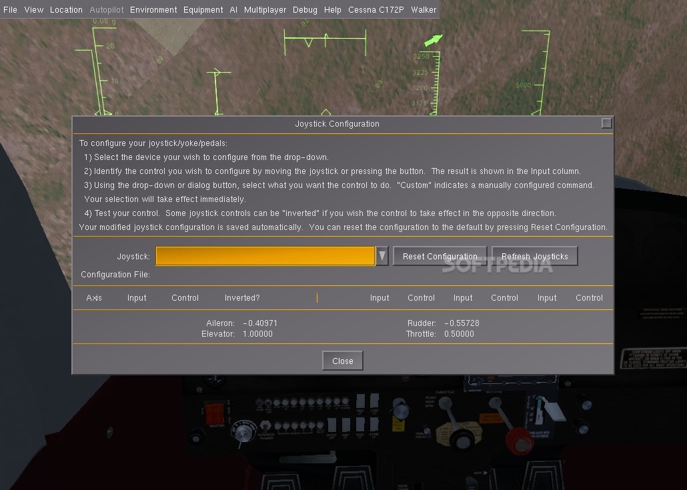
Task: Open the Walker menu
Action: coord(424,9)
